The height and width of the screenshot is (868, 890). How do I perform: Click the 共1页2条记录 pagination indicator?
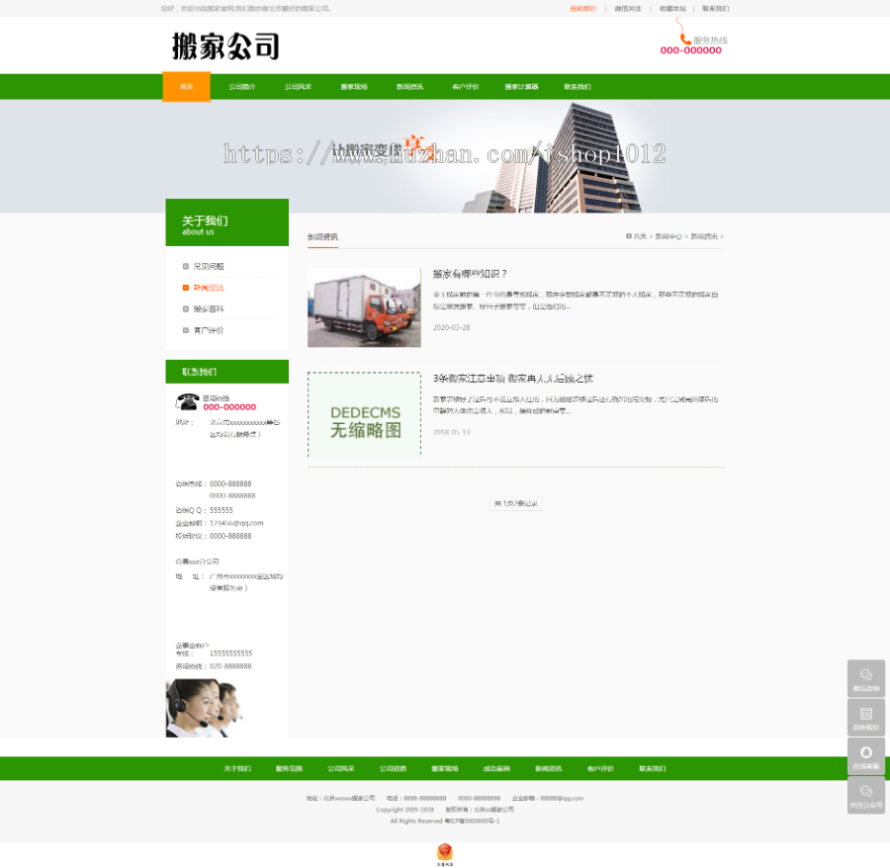pos(515,503)
